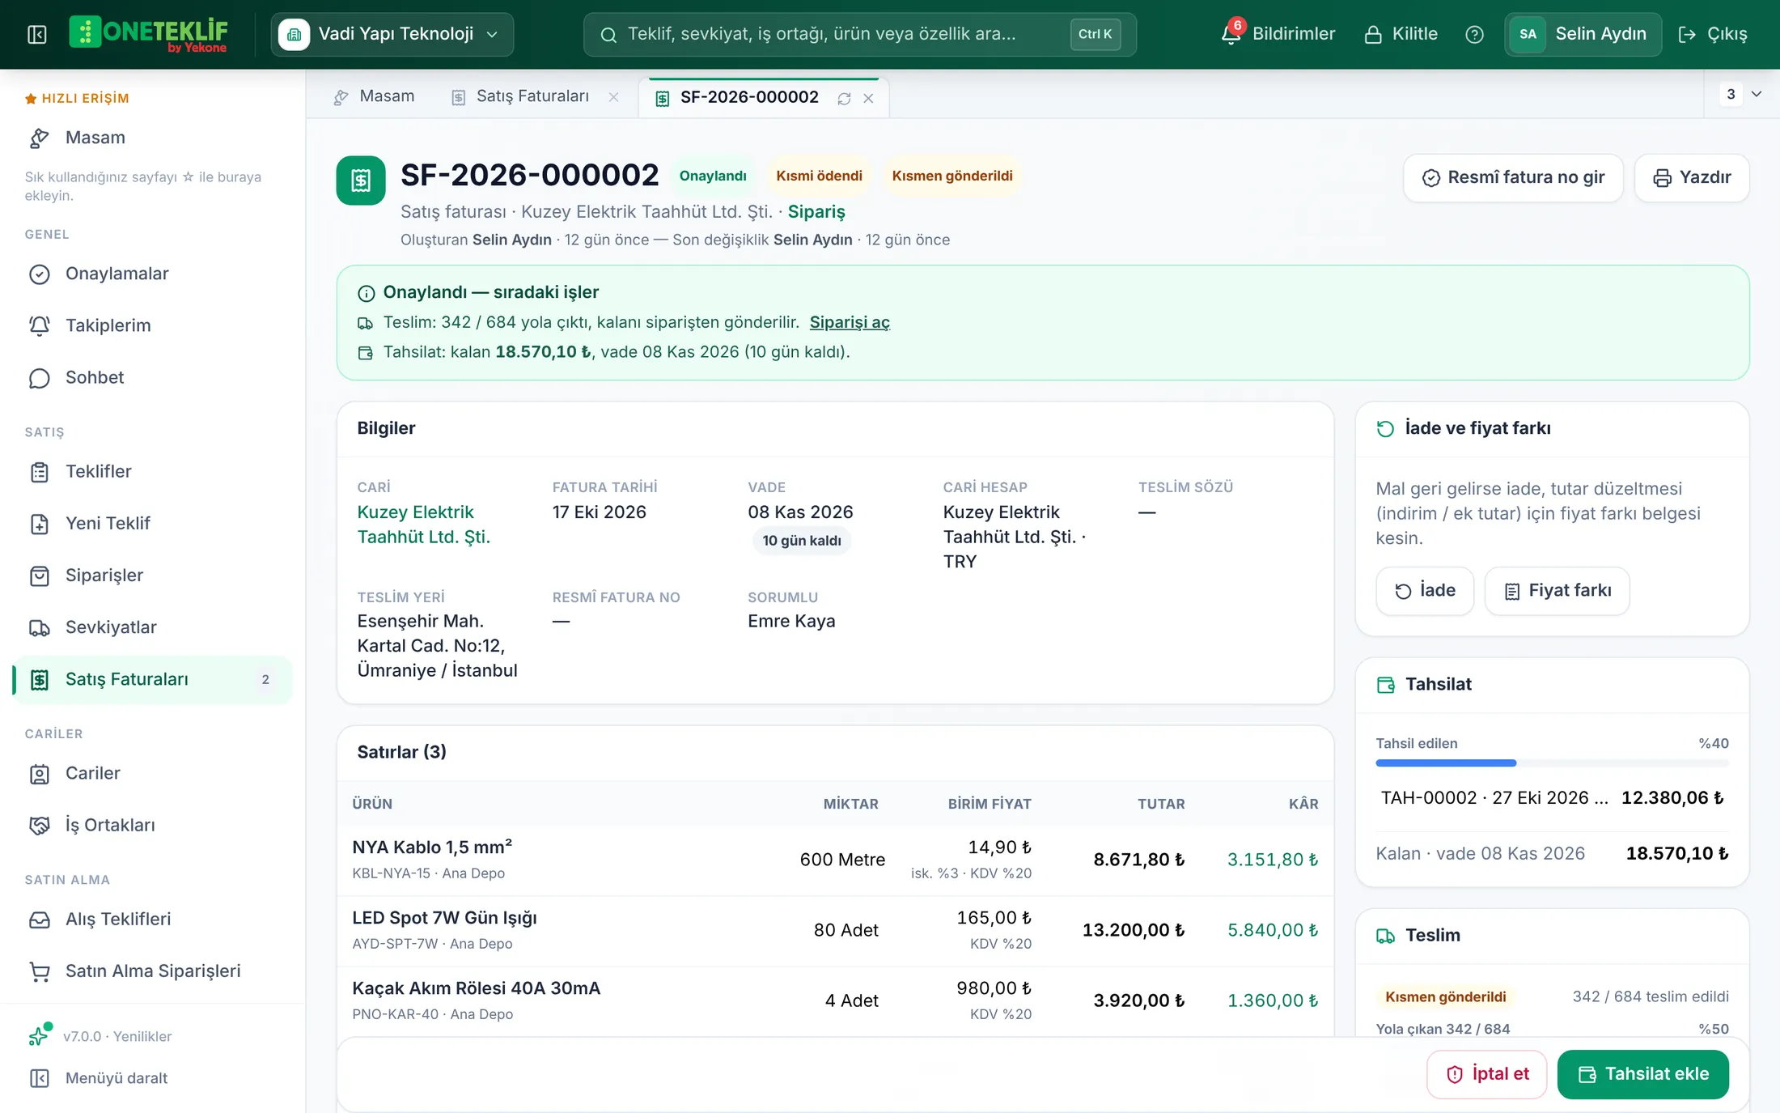Expand the Vadi Yapı Teknoloji company dropdown

click(x=392, y=34)
